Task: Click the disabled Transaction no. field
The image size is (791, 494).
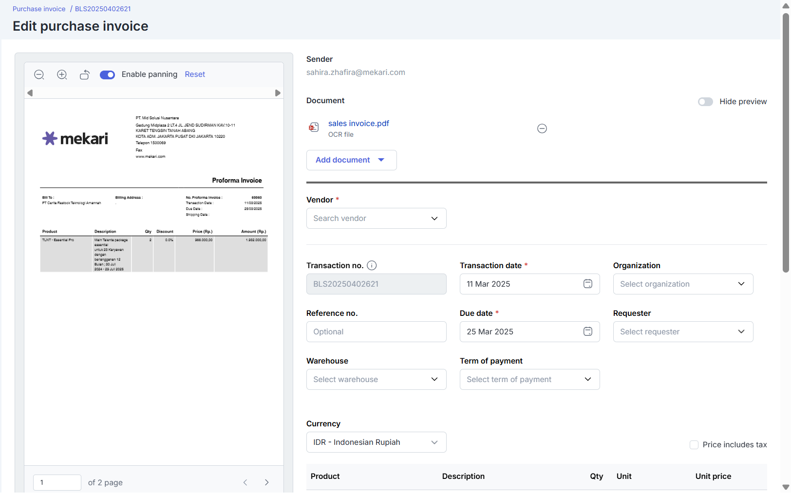Action: pos(377,284)
